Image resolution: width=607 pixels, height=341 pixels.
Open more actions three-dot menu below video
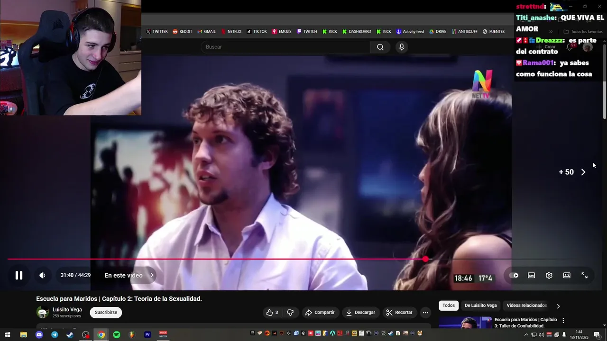[425, 313]
